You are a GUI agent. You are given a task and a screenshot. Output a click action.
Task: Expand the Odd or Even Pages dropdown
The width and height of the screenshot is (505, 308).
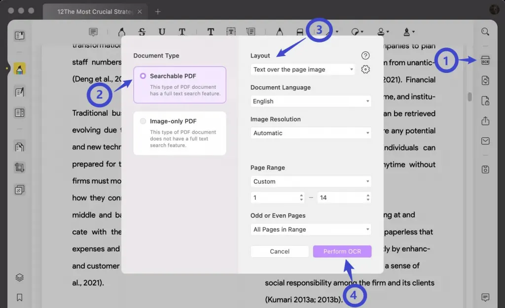[x=311, y=229]
